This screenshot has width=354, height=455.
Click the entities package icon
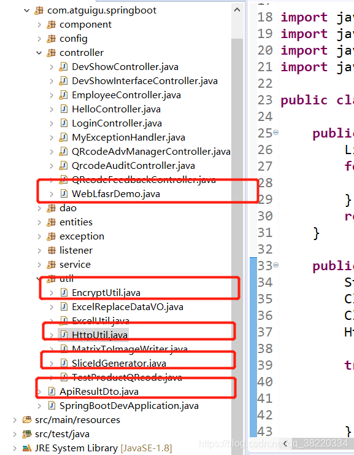[x=52, y=222]
